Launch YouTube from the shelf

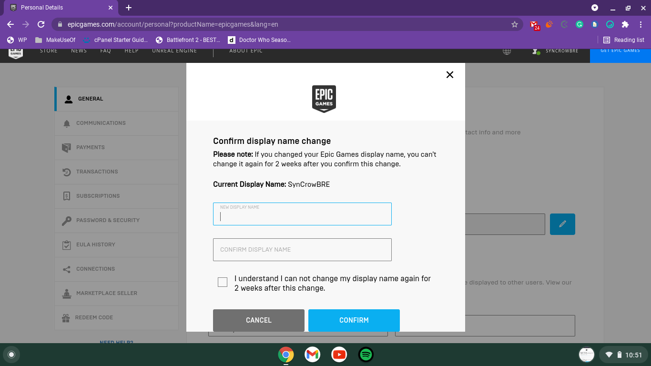339,355
